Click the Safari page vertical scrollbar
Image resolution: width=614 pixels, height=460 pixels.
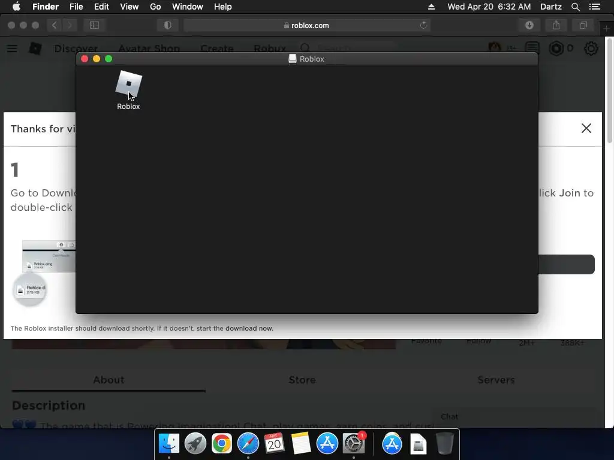pos(610,90)
